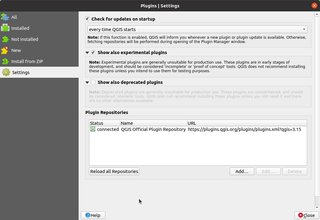Select QGIS Official Plugin Repository name cell

click(x=153, y=129)
